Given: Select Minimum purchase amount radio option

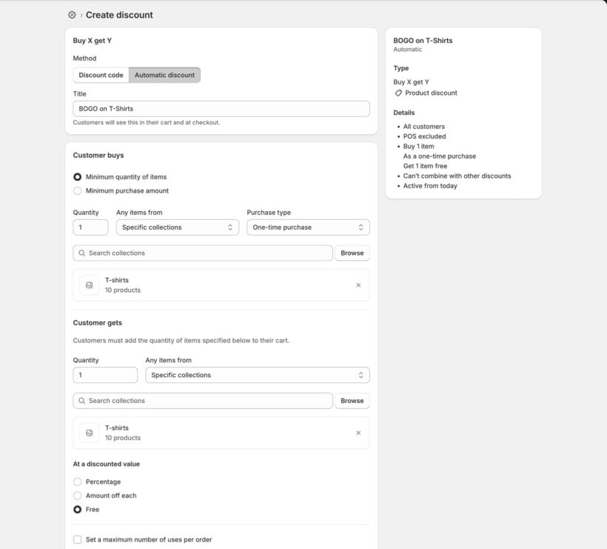Looking at the screenshot, I should [78, 191].
